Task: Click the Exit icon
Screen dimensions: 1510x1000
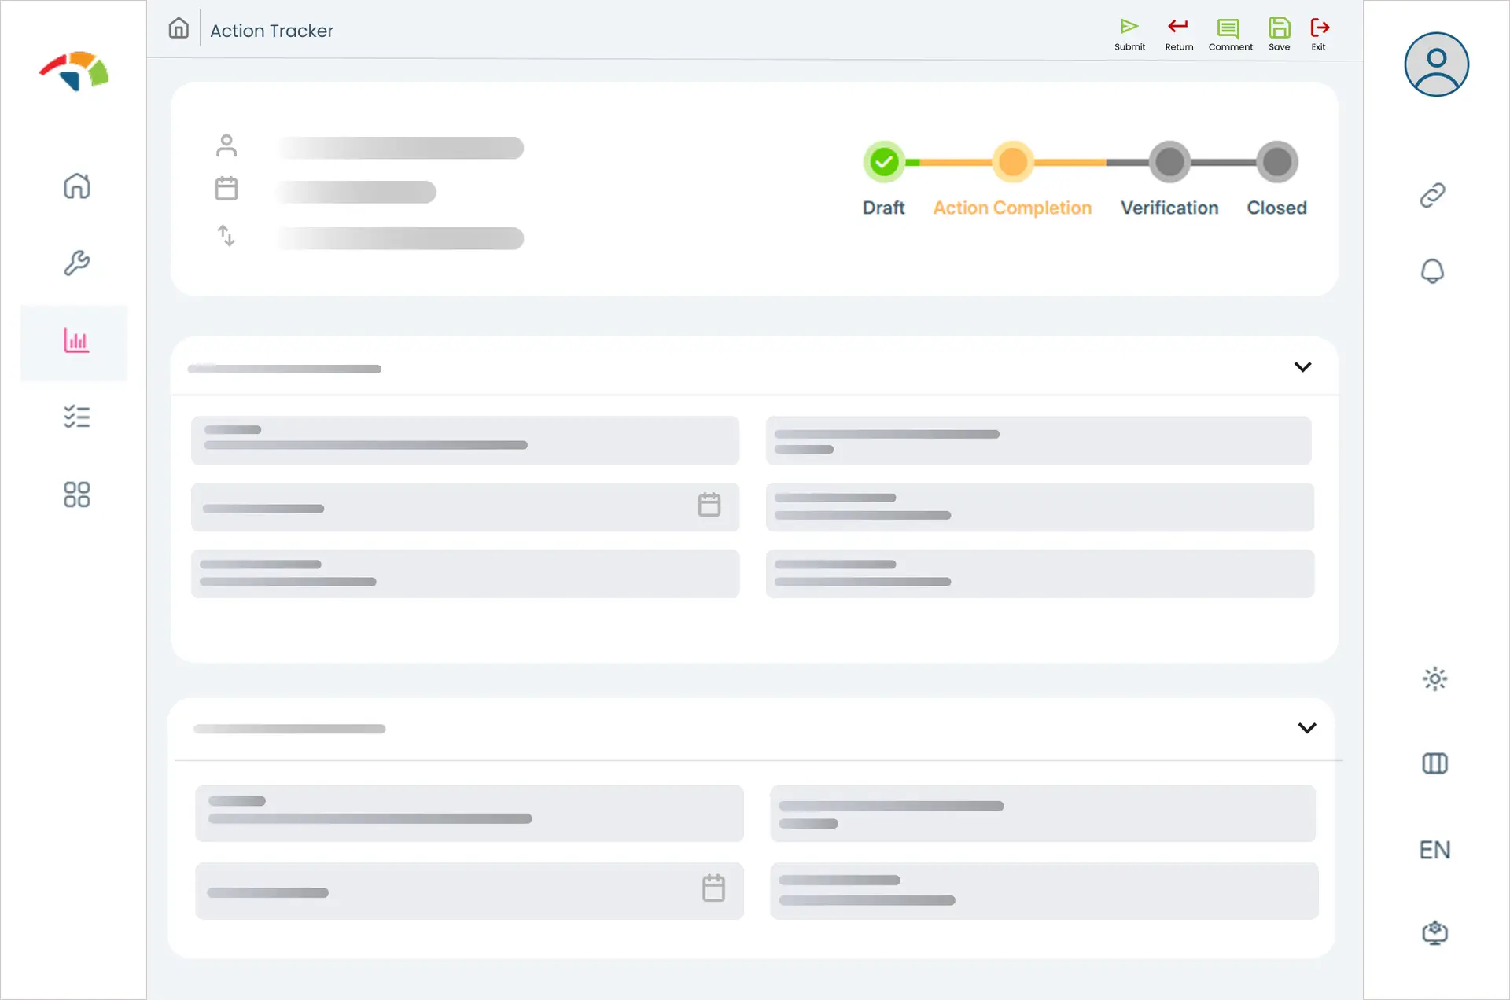Action: tap(1319, 28)
